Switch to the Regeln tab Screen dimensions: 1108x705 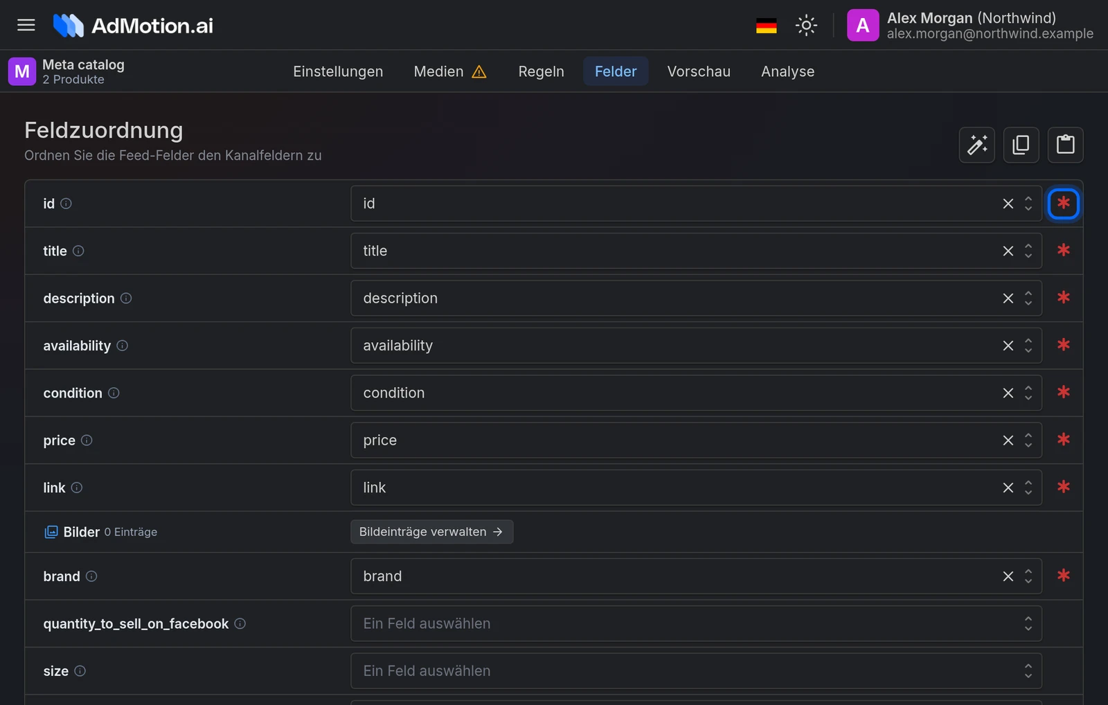(x=542, y=71)
